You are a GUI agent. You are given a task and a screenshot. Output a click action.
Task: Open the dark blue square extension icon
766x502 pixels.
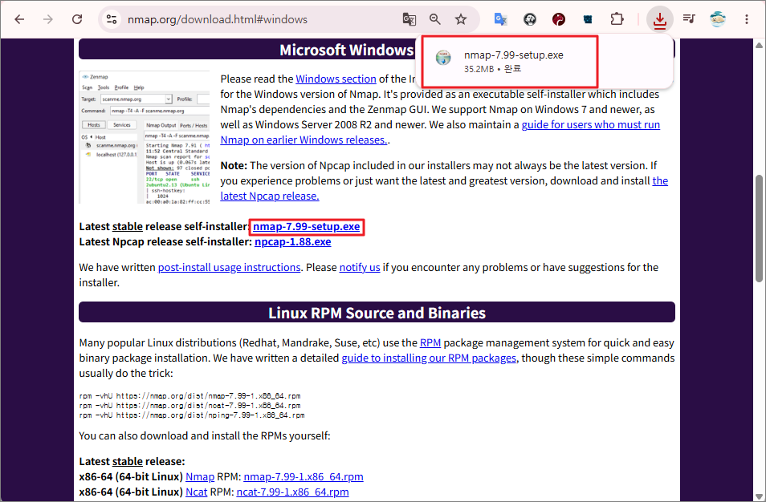pyautogui.click(x=588, y=19)
